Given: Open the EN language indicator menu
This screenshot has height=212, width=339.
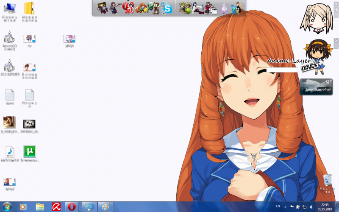Looking at the screenshot, I should [x=278, y=206].
